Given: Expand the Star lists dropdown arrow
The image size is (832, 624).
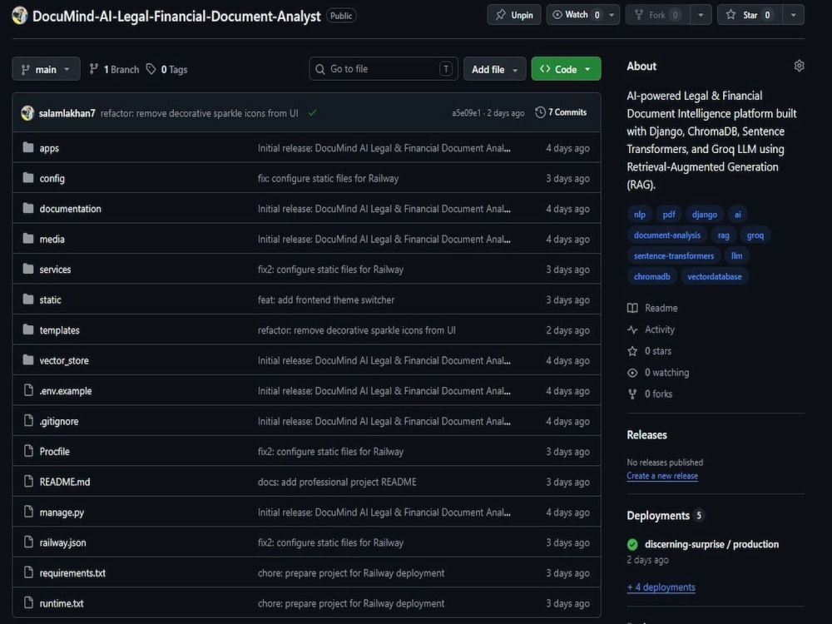Looking at the screenshot, I should tap(793, 15).
